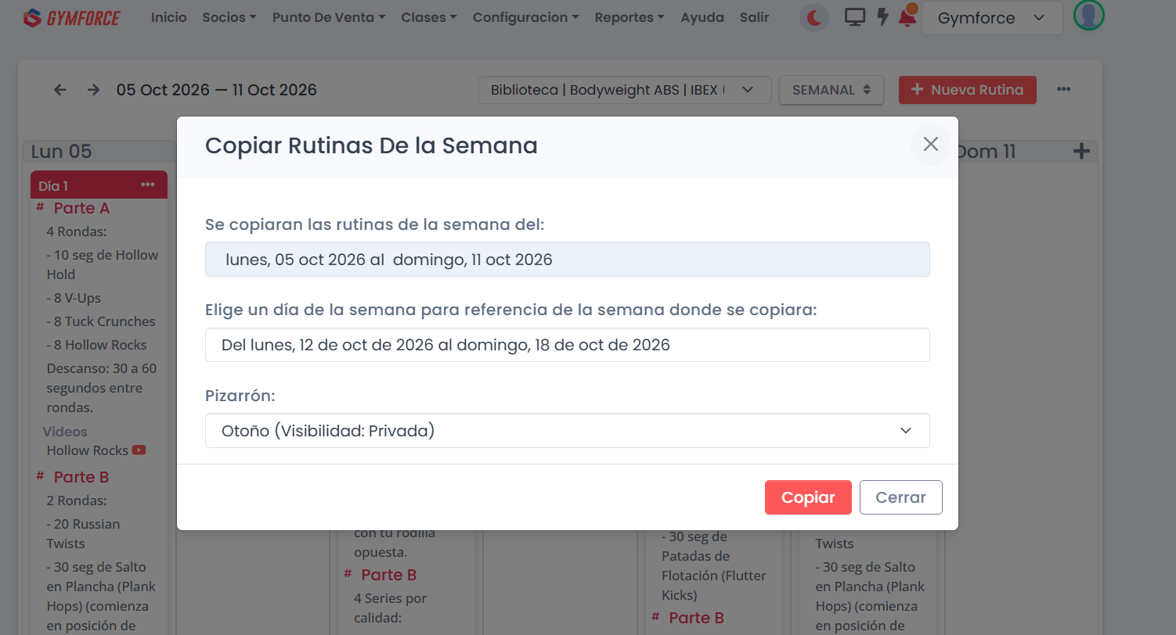Click the source week date range field
The height and width of the screenshot is (635, 1176).
click(567, 260)
